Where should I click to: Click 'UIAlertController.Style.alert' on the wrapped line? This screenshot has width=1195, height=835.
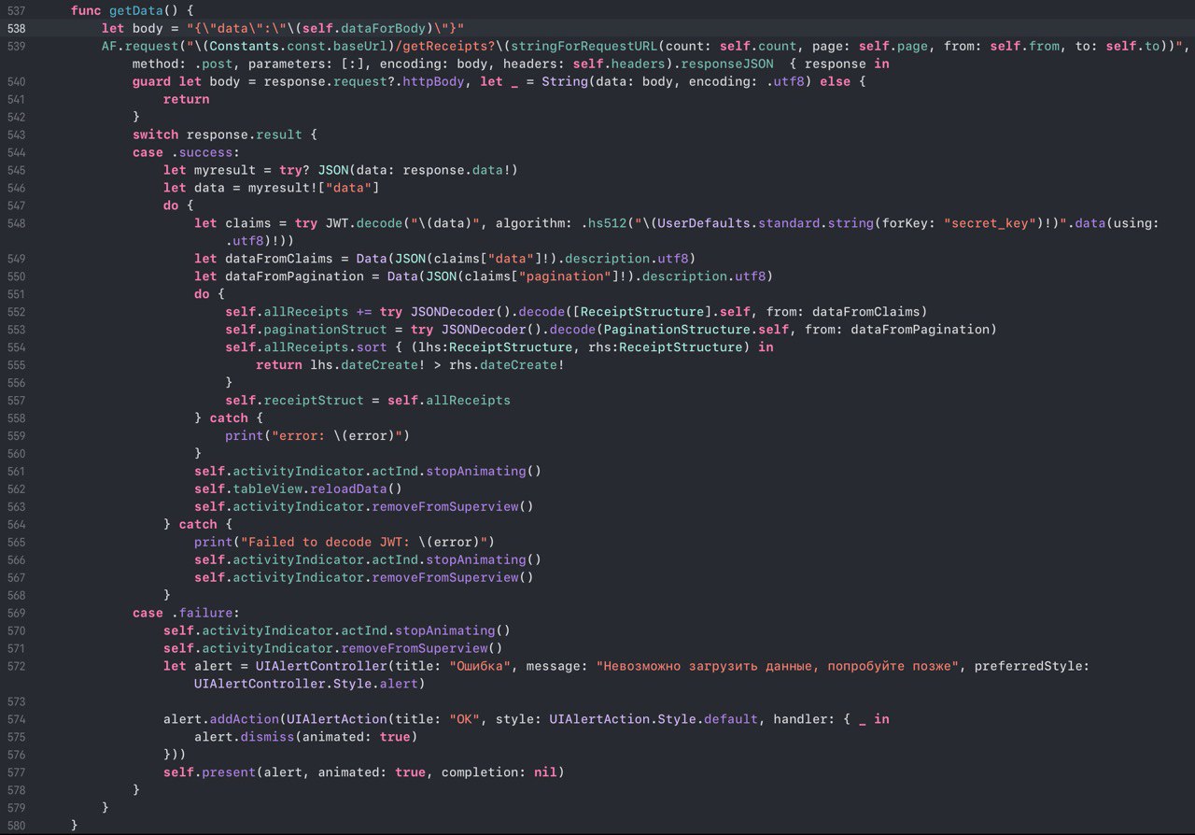(x=306, y=684)
